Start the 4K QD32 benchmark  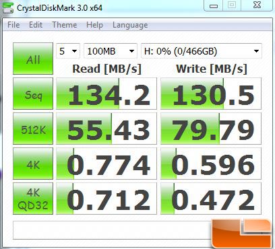click(x=33, y=199)
